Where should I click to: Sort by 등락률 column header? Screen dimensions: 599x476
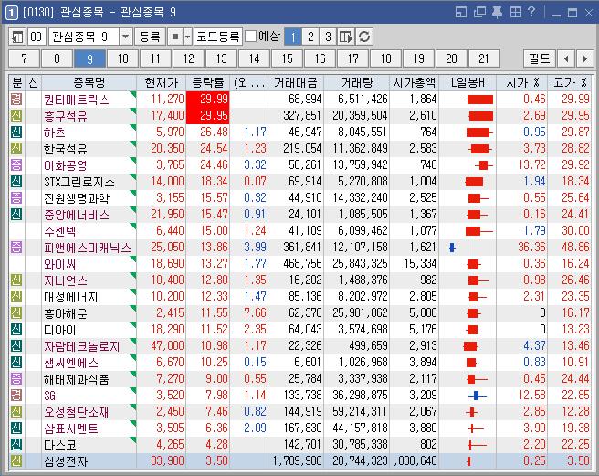pos(208,82)
